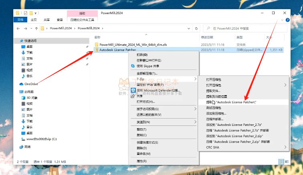Expand 发送到(N) submenu
This screenshot has width=303, height=175.
pyautogui.click(x=195, y=122)
